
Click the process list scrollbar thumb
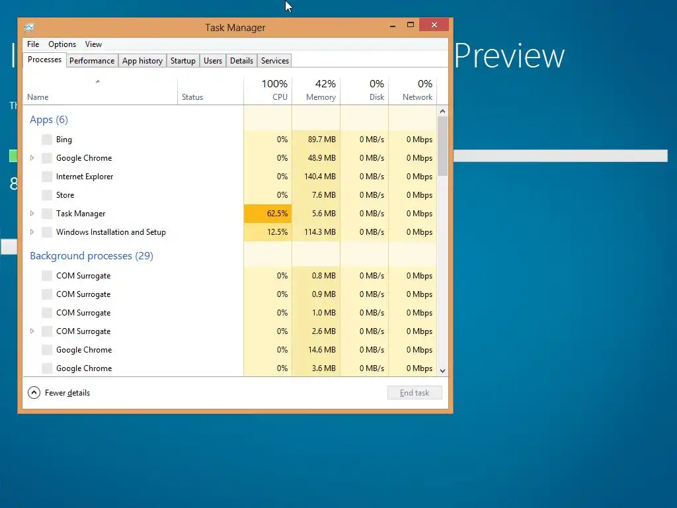coord(442,146)
